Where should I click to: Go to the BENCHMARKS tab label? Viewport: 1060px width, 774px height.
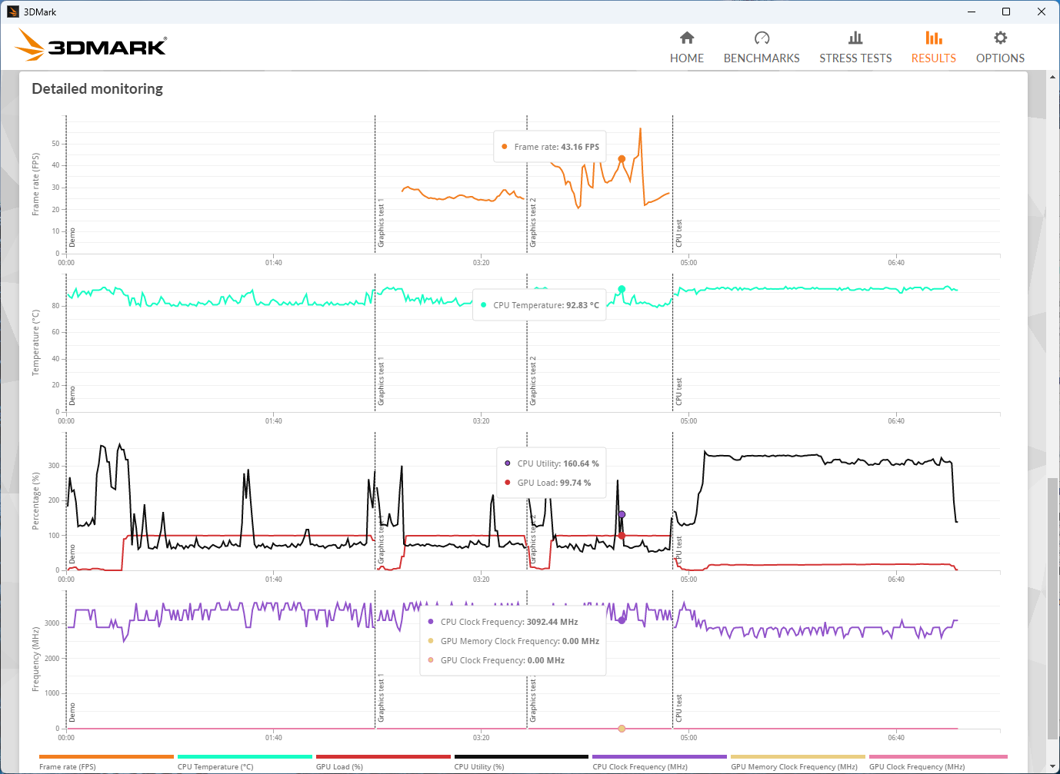(762, 58)
